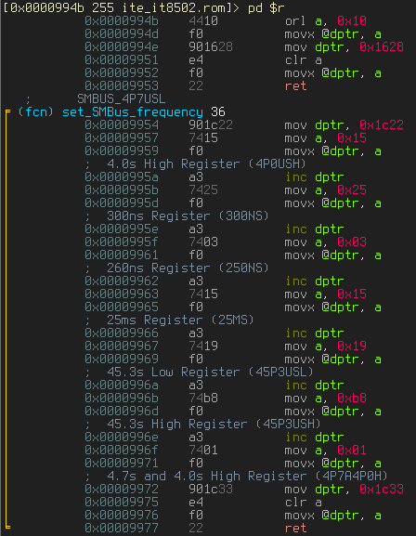Click 'inc dptr' at address 0x0000995a
This screenshot has width=416, height=536.
[315, 177]
